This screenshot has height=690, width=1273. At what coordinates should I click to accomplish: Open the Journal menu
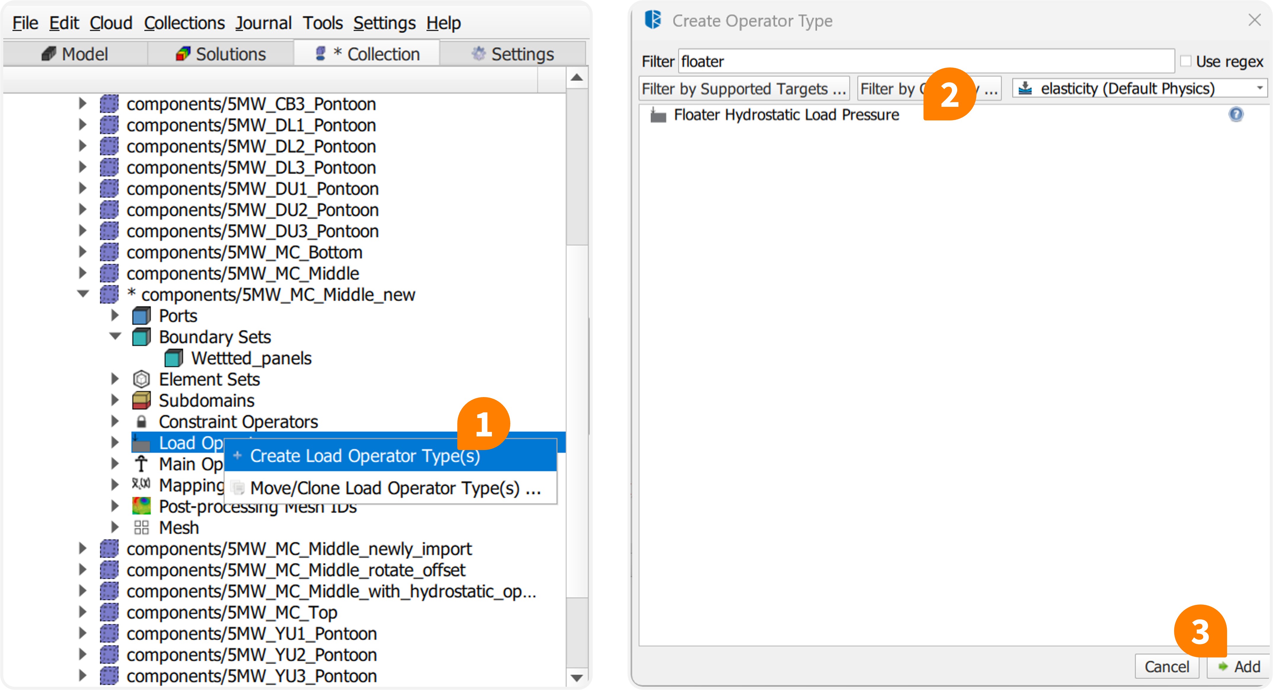pyautogui.click(x=263, y=23)
